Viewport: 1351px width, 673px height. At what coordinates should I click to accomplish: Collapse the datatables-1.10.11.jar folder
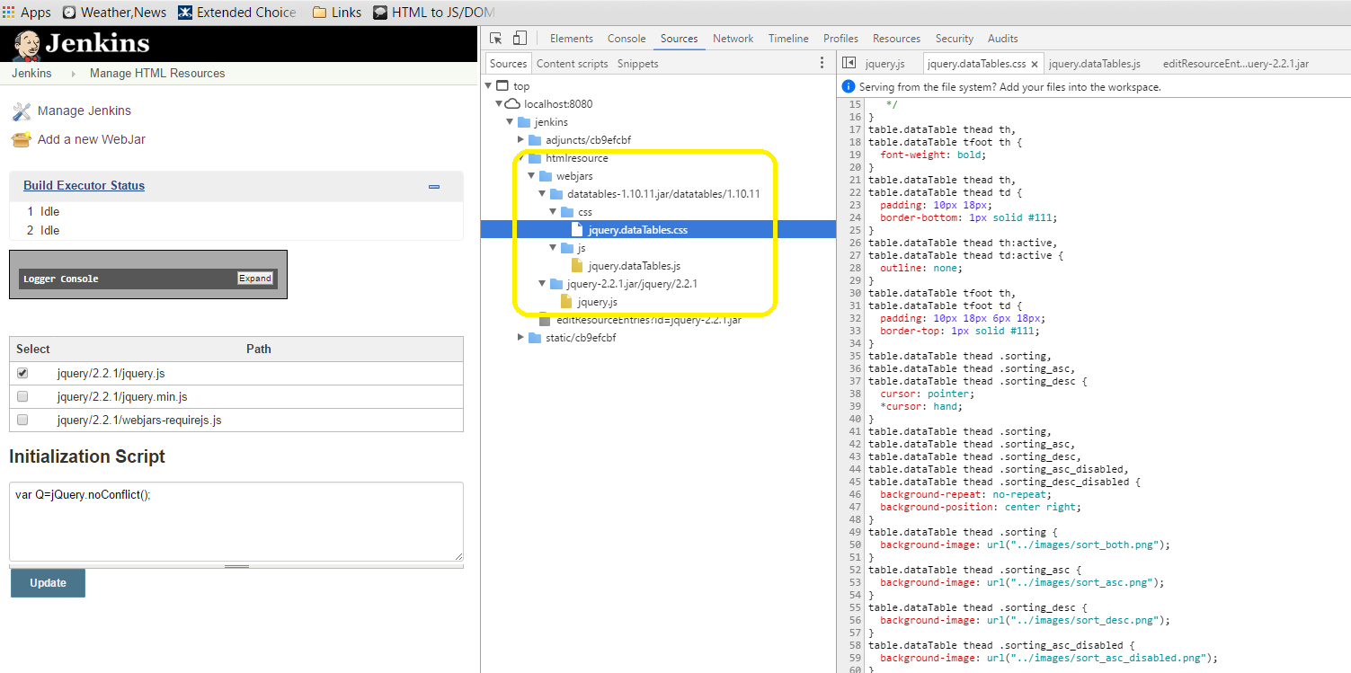[542, 194]
